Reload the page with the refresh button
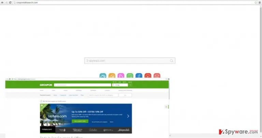 pos(10,2)
